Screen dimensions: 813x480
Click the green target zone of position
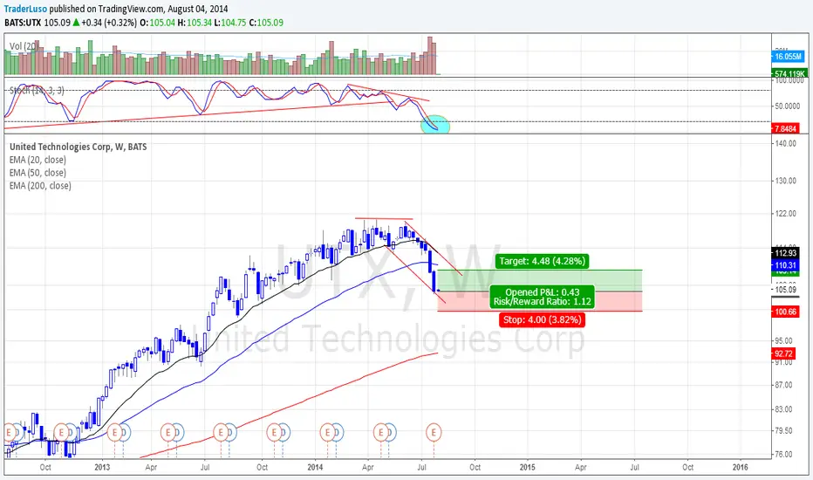(x=539, y=281)
